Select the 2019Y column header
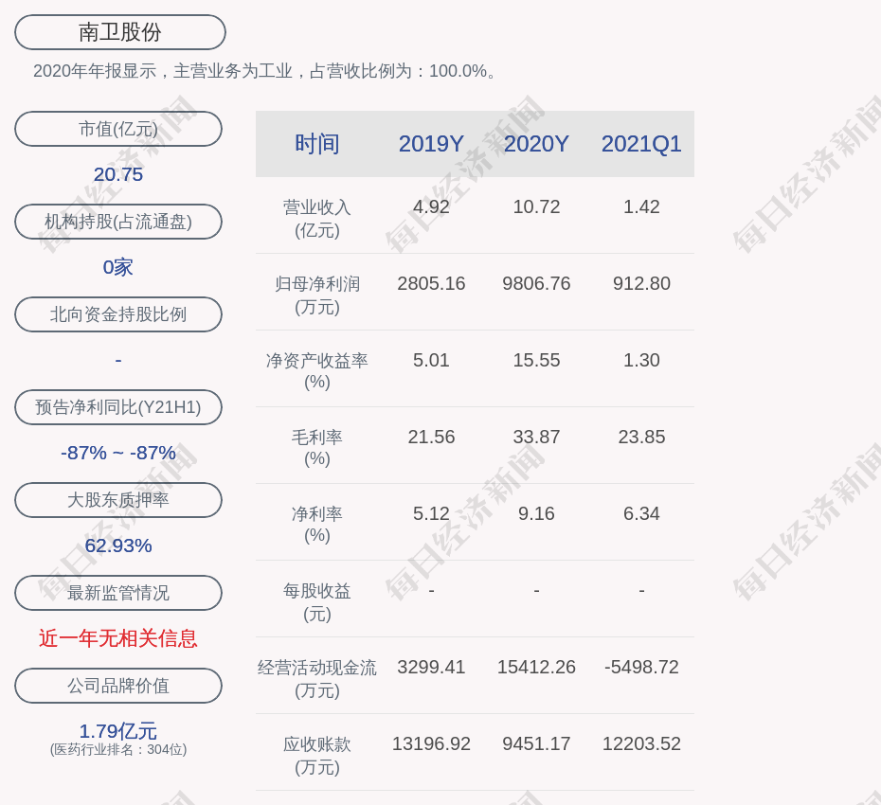The width and height of the screenshot is (881, 805). coord(431,144)
